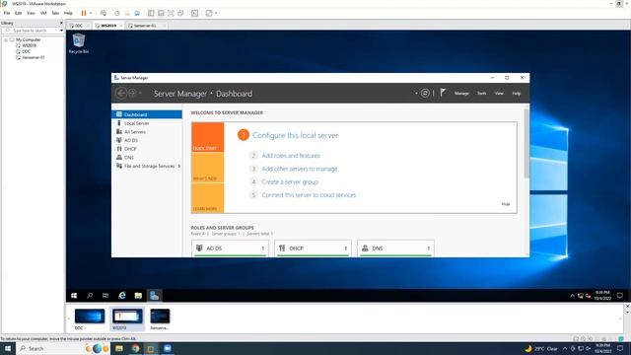The height and width of the screenshot is (355, 631).
Task: Collapse the My Computer tree node
Action: [x=6, y=39]
